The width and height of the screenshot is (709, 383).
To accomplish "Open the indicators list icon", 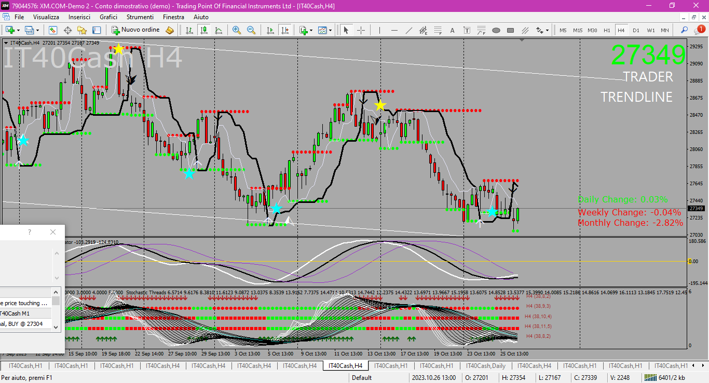I will tap(303, 30).
